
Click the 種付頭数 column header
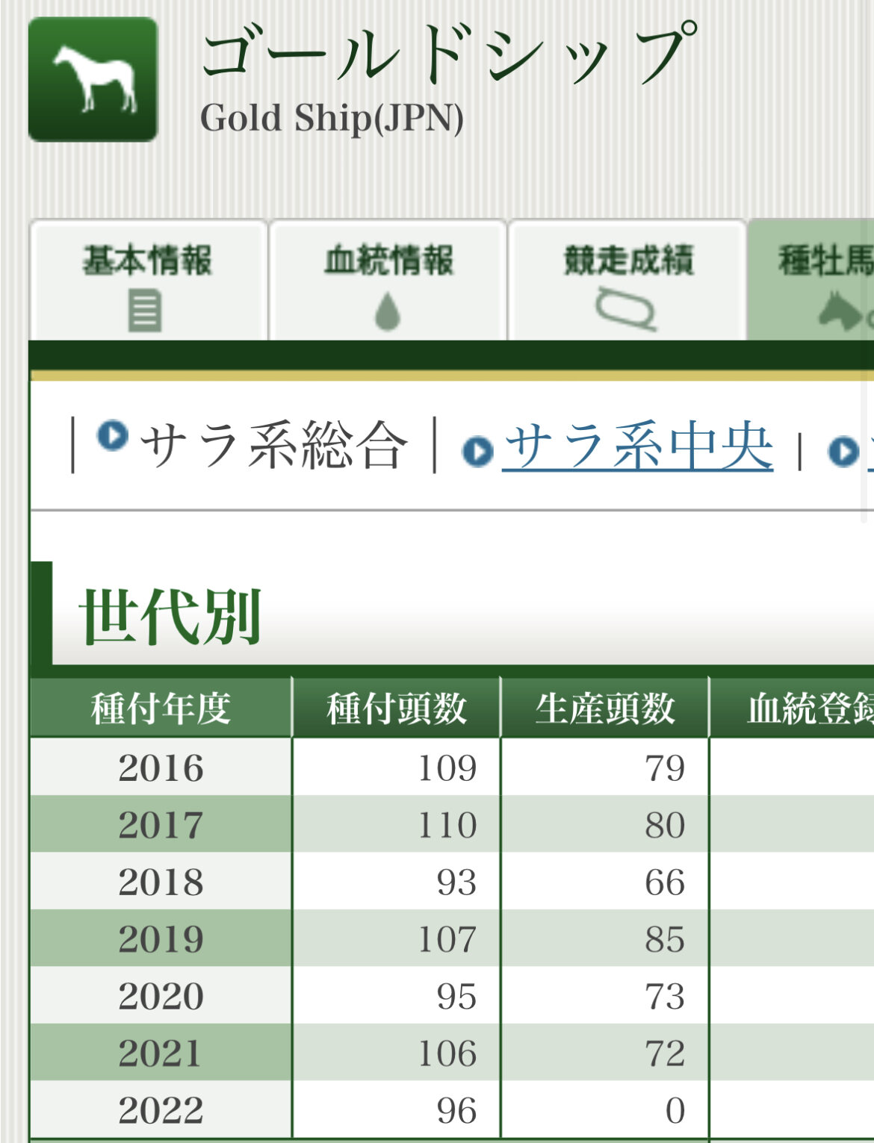coord(396,708)
